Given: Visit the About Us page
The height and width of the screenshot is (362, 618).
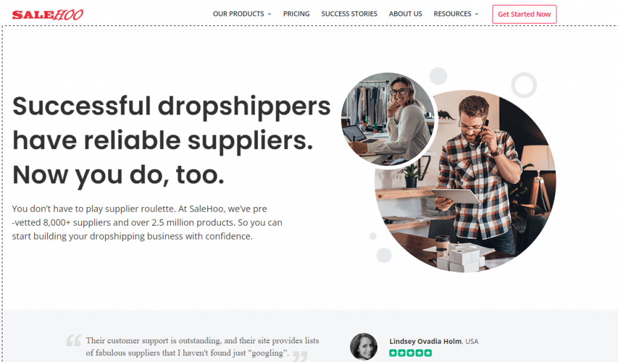Looking at the screenshot, I should click(405, 14).
